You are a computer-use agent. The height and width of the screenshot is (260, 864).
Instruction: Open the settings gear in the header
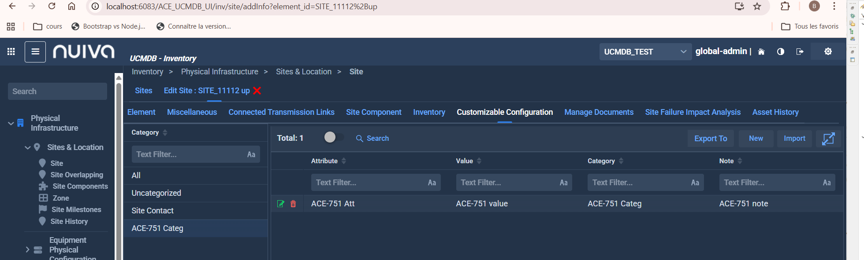tap(828, 51)
